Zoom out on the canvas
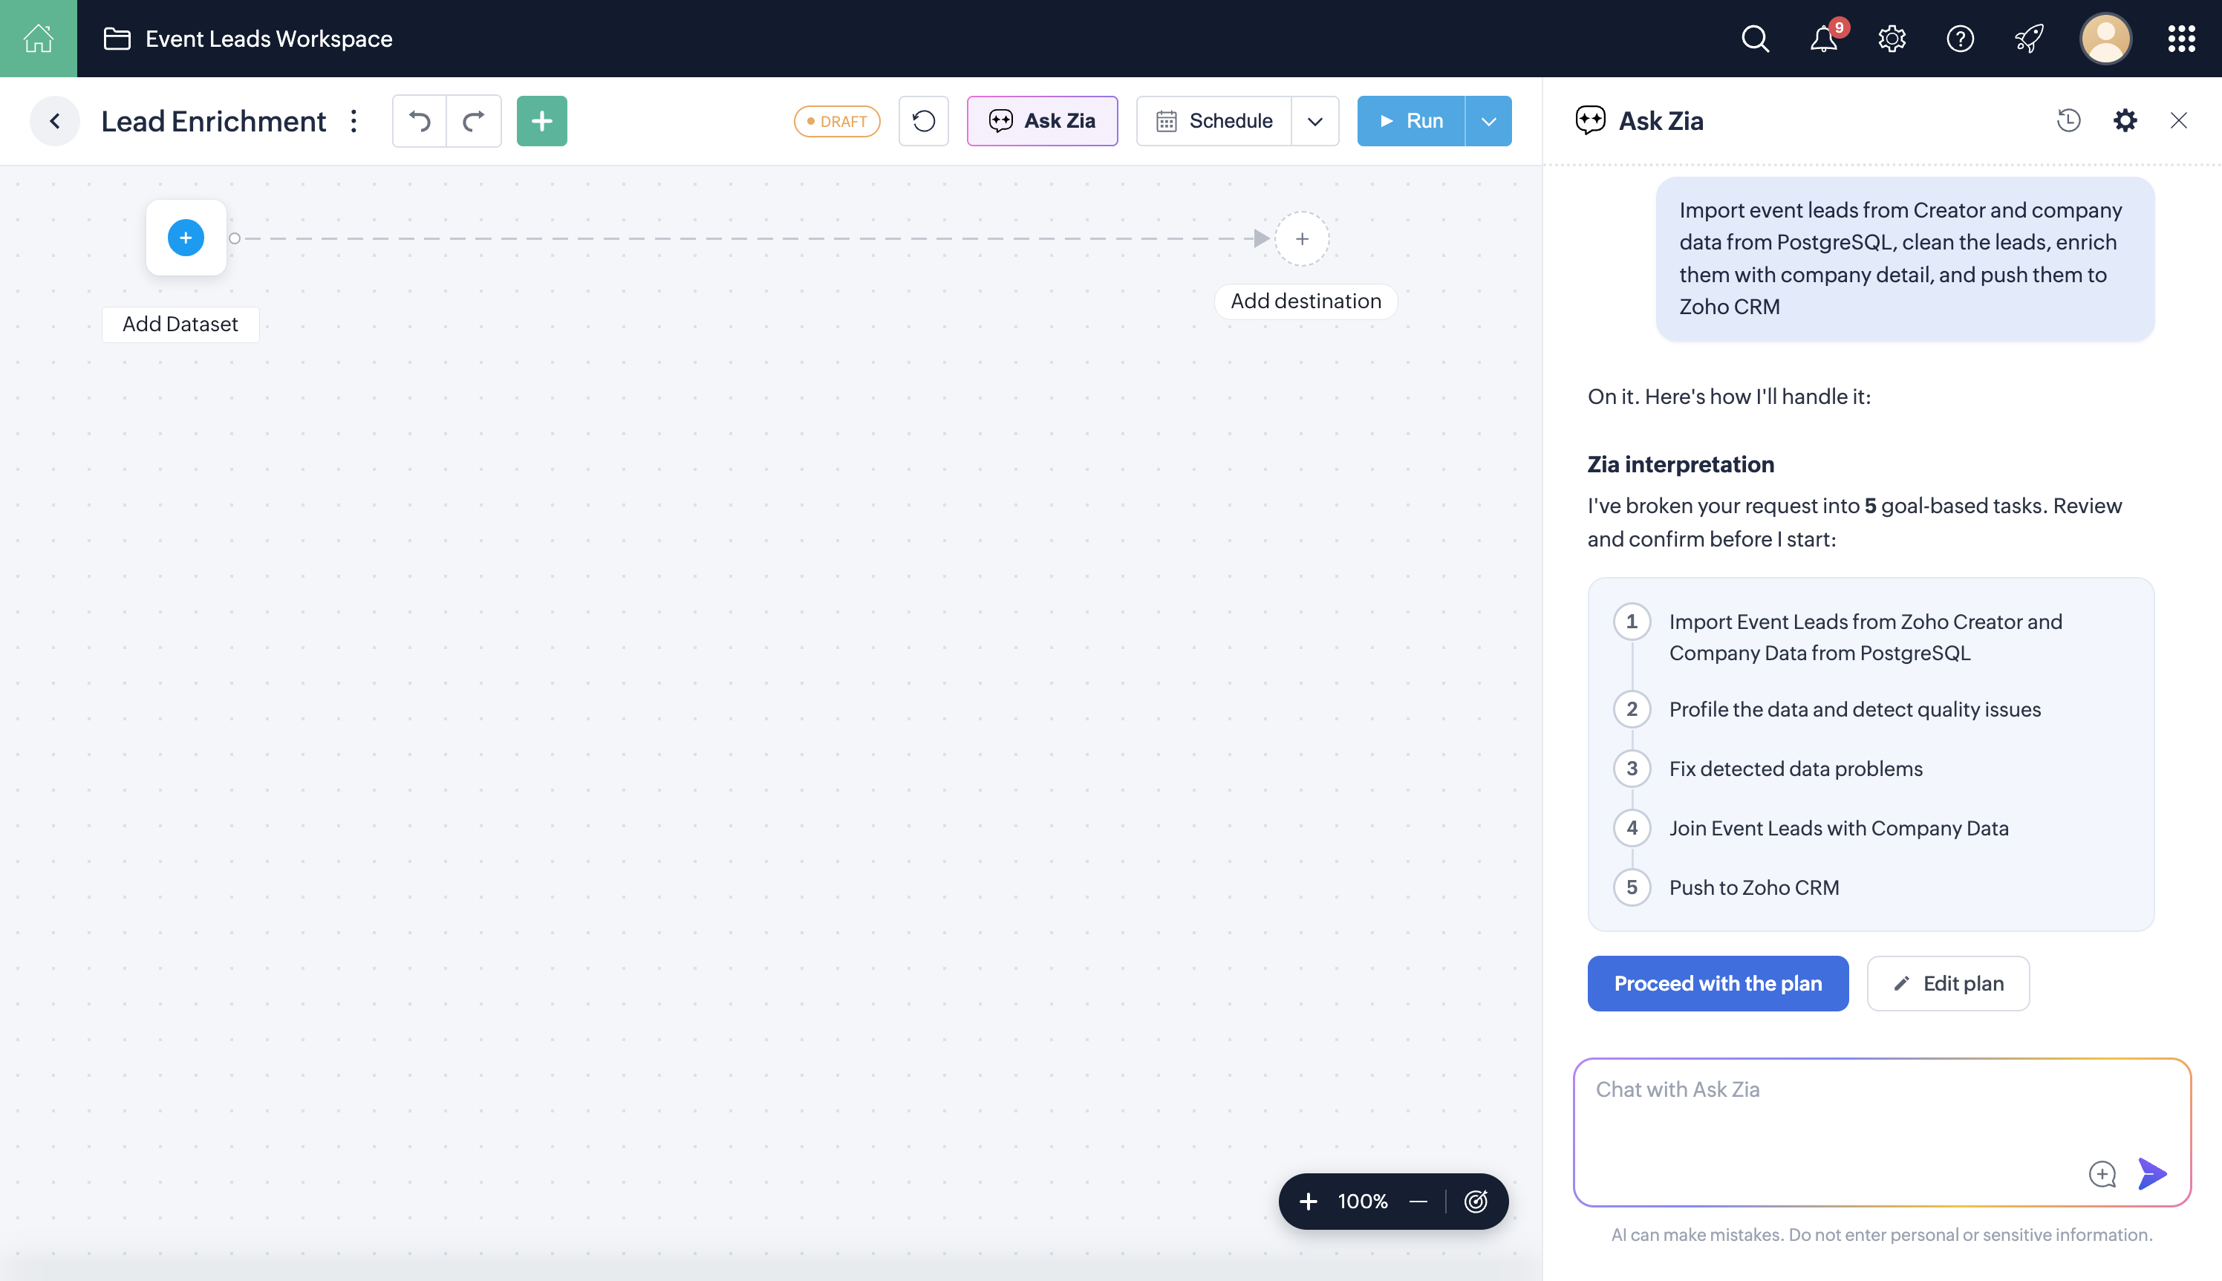 click(x=1418, y=1201)
